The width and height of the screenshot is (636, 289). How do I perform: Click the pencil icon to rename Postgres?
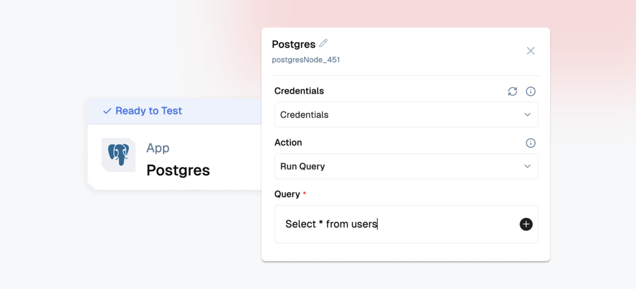coord(323,43)
